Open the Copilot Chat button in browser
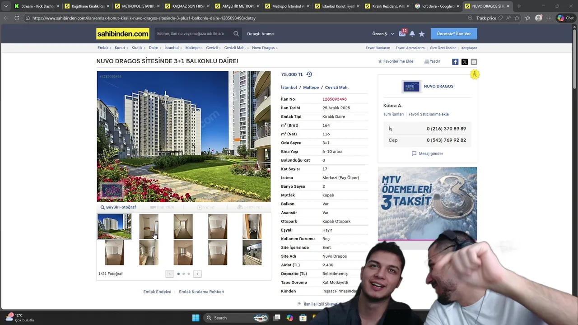The height and width of the screenshot is (325, 578). pyautogui.click(x=566, y=18)
